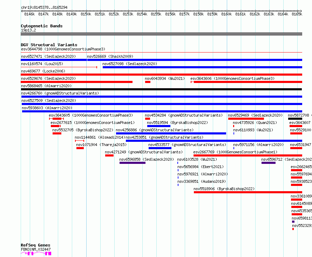The height and width of the screenshot is (257, 312).
Task: Open nsv4534284 (gnomADStructuralVariants) label
Action: [184, 115]
